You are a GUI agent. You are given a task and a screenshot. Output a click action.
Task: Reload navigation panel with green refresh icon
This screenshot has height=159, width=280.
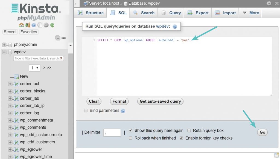(x=52, y=25)
